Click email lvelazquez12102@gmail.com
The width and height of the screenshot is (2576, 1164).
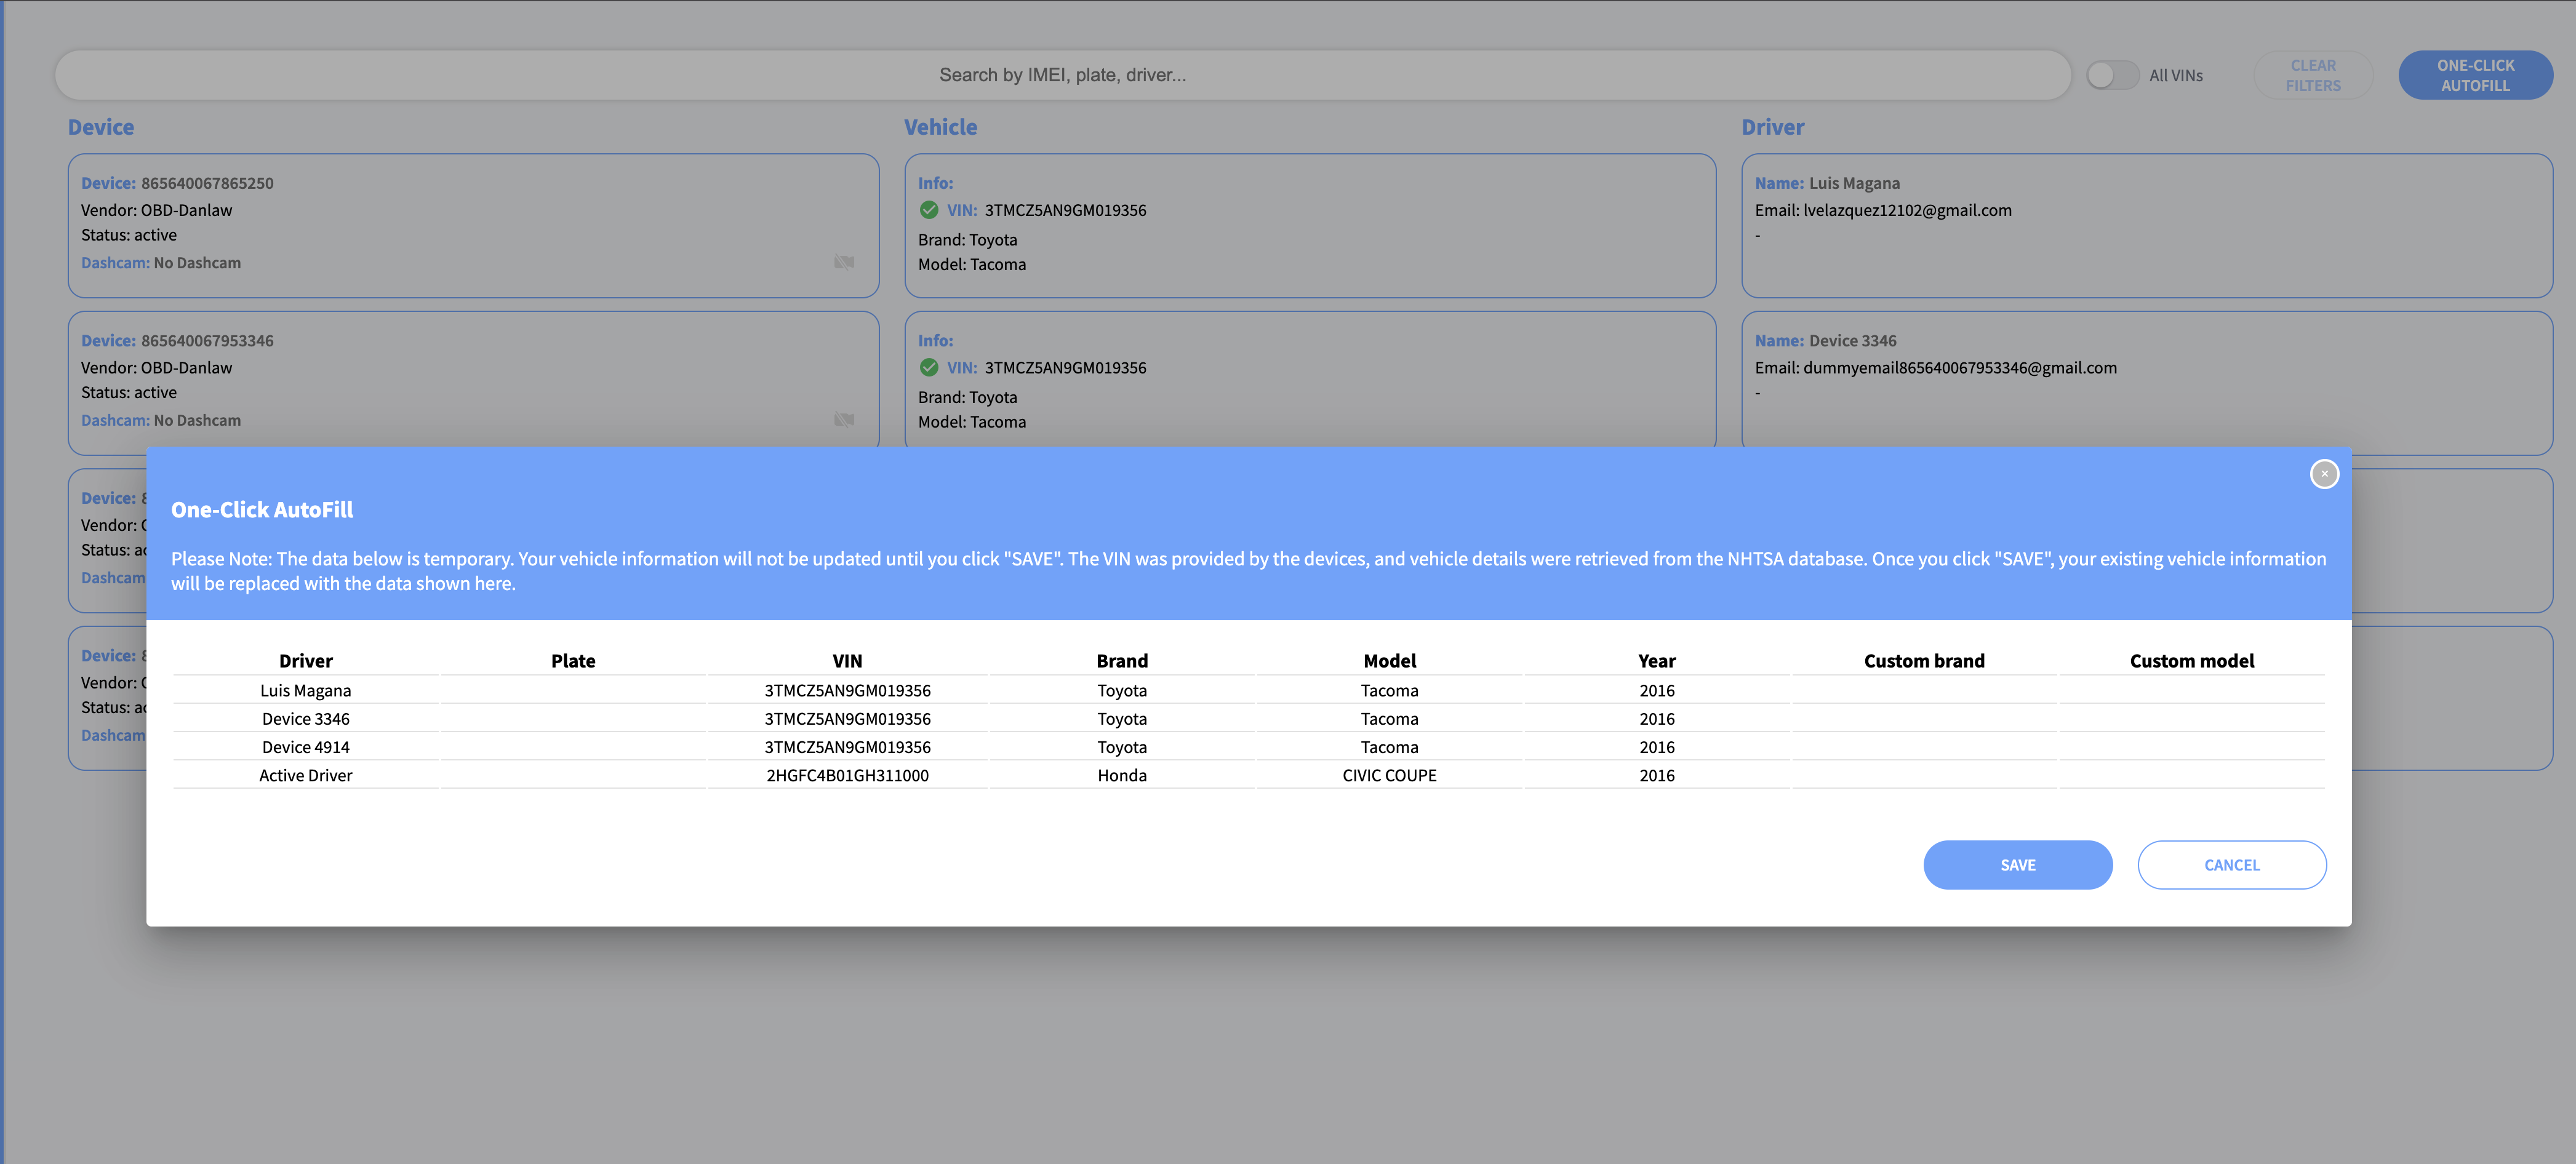tap(1907, 210)
